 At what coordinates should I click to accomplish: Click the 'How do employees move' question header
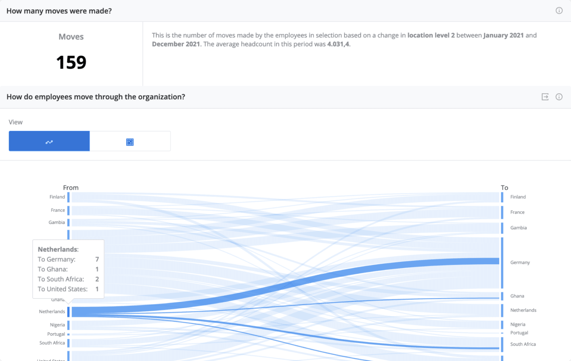point(96,96)
